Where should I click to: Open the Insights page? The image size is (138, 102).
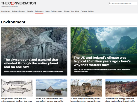[x=91, y=11]
